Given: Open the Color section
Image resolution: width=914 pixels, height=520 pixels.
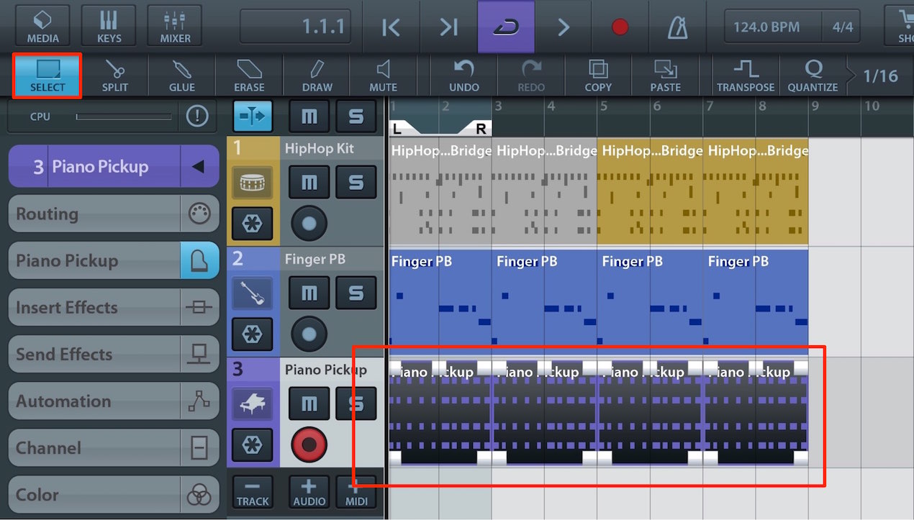Looking at the screenshot, I should coord(114,495).
